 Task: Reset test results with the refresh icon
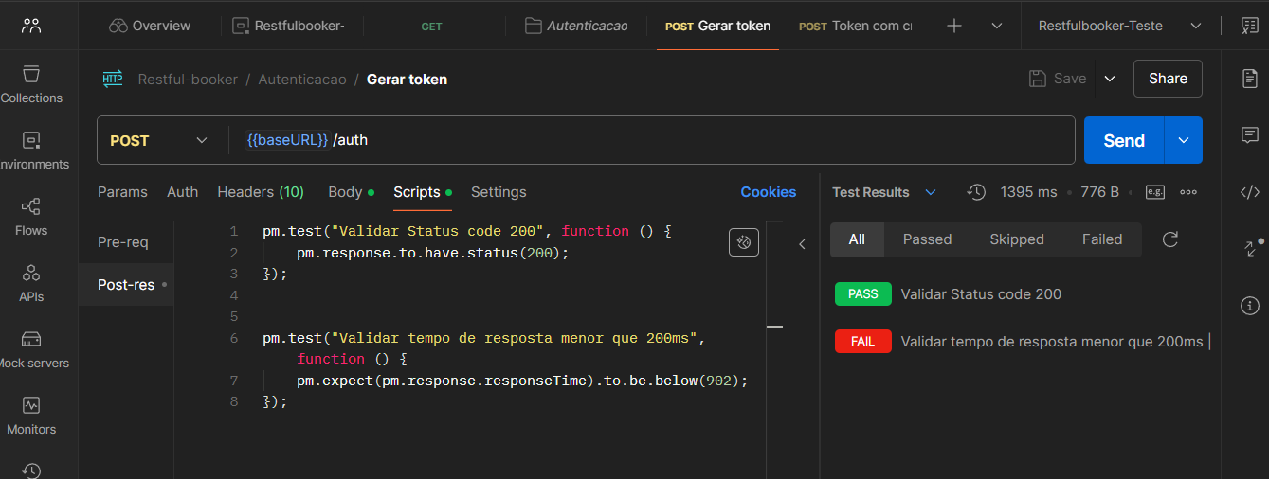[1169, 239]
